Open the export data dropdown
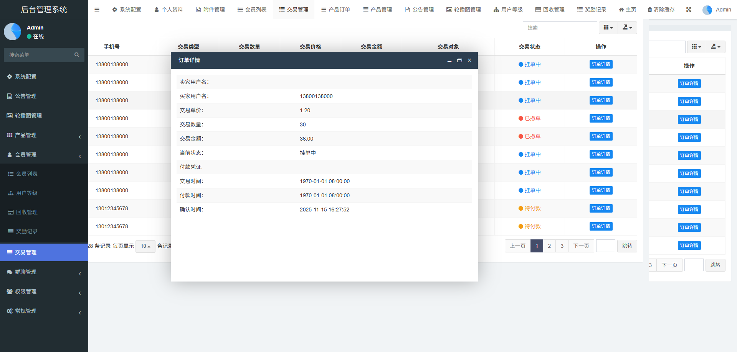 point(627,28)
